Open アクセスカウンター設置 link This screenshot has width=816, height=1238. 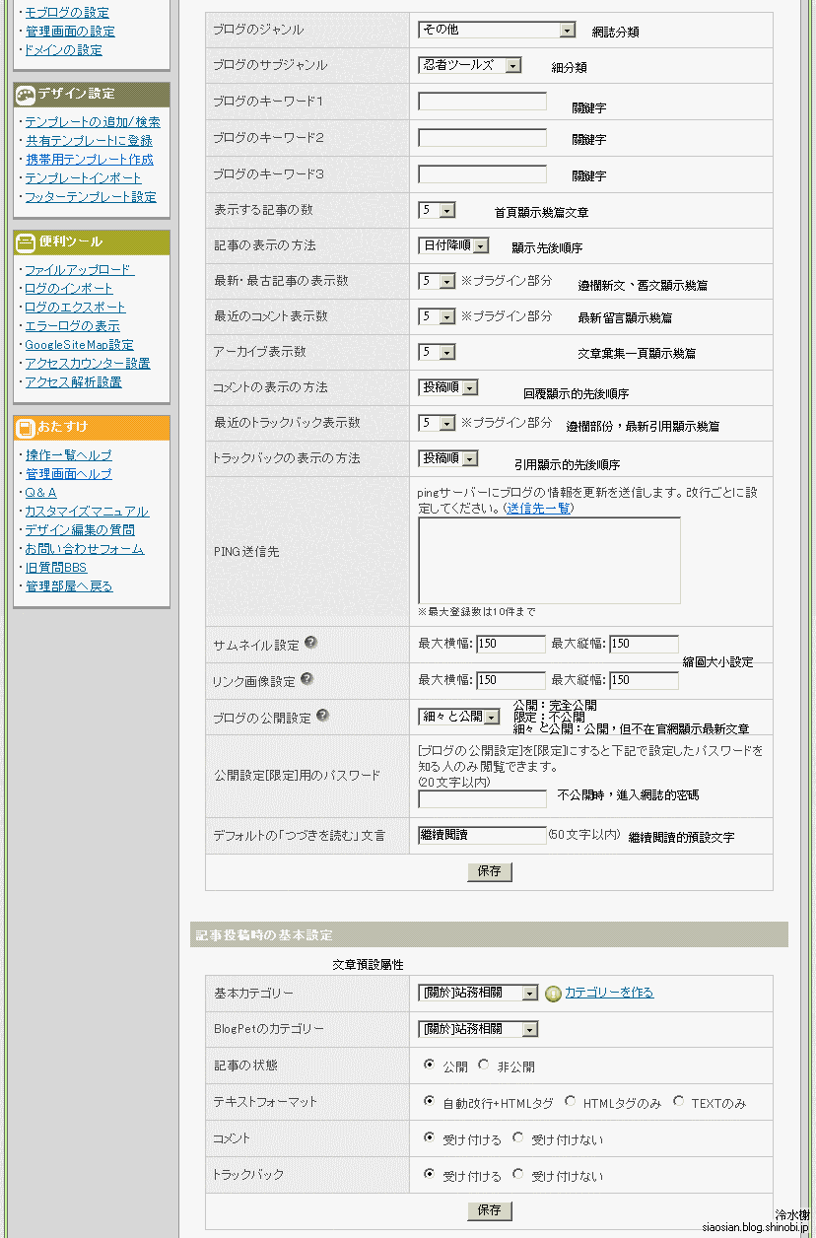(x=88, y=364)
